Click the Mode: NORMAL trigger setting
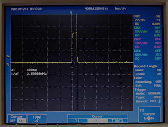 pos(149,93)
